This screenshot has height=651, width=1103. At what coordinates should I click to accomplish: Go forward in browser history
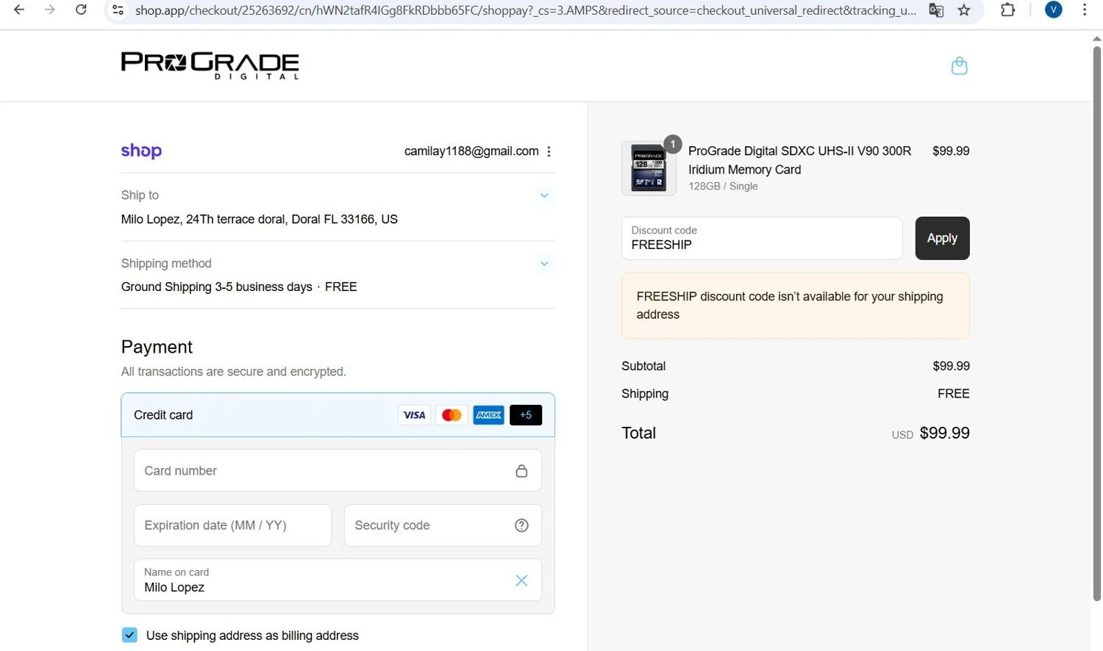coord(49,10)
